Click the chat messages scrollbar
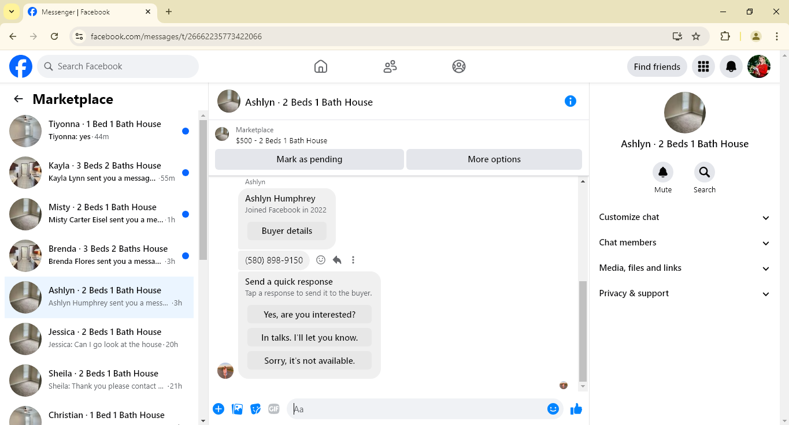Image resolution: width=789 pixels, height=425 pixels. [x=583, y=331]
